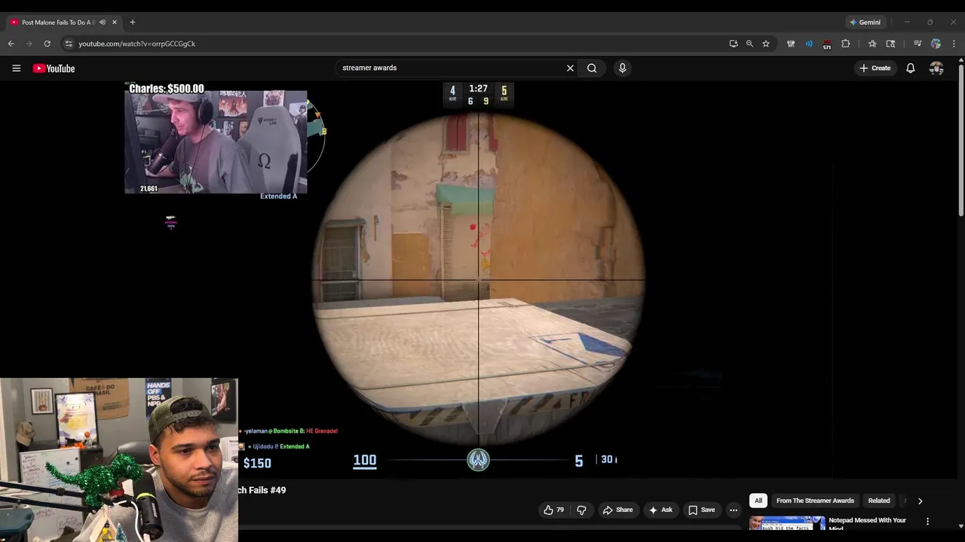Click the '$150' money value
The width and height of the screenshot is (965, 542).
tap(257, 463)
